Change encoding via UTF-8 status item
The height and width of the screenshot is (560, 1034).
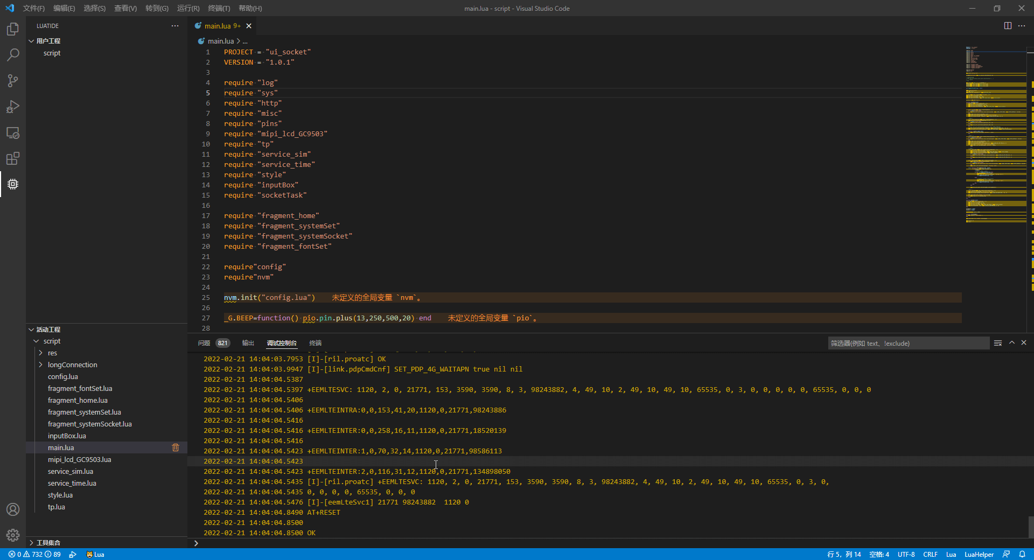pyautogui.click(x=906, y=554)
